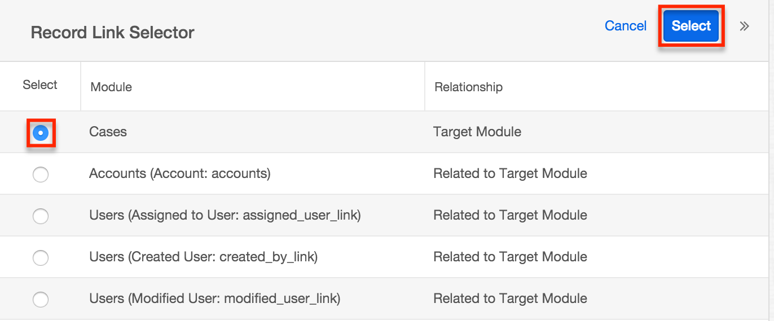Click Target Module relationship cell for Cases
The image size is (774, 321).
pyautogui.click(x=477, y=132)
